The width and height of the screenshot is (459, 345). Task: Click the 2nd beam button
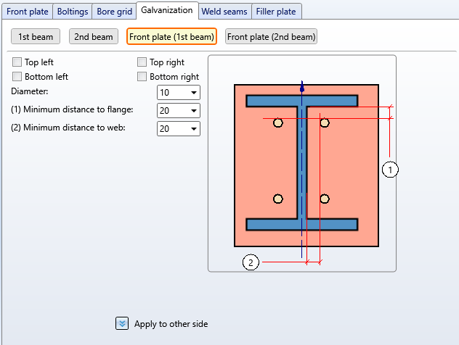point(94,37)
